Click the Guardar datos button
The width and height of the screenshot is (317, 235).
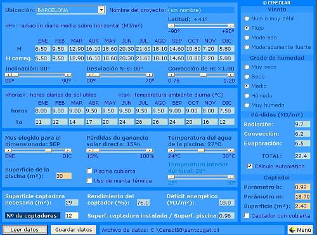click(x=74, y=230)
